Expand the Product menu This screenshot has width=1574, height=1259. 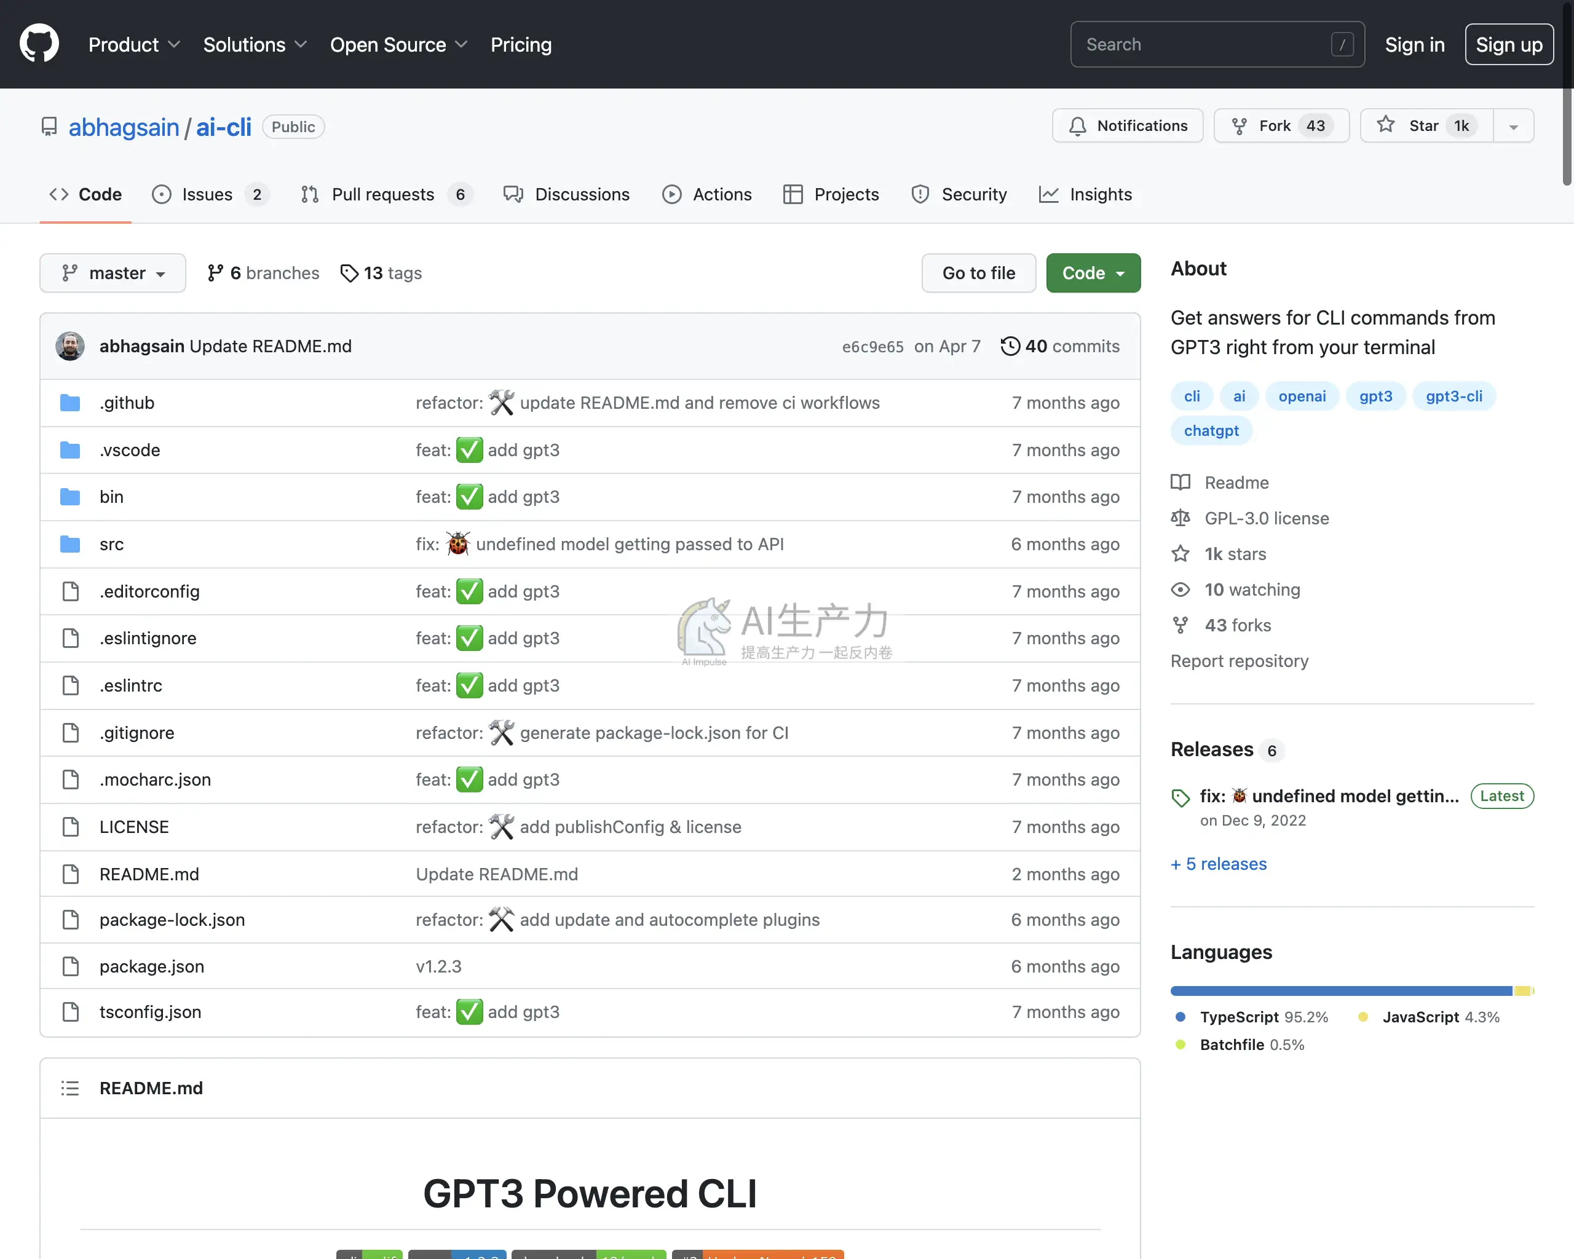point(134,44)
